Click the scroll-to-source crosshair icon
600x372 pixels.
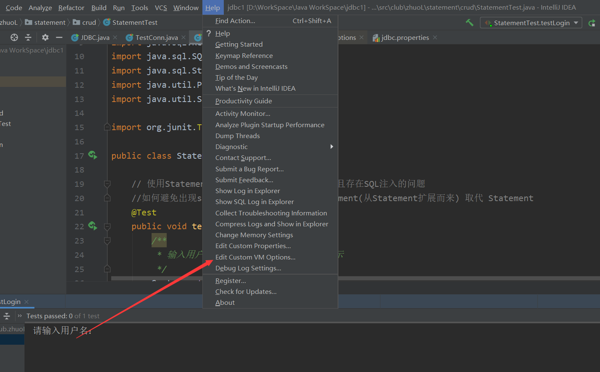(x=14, y=37)
